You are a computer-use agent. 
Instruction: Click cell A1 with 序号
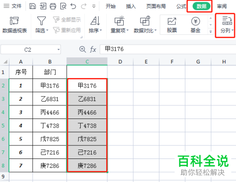coord(21,72)
